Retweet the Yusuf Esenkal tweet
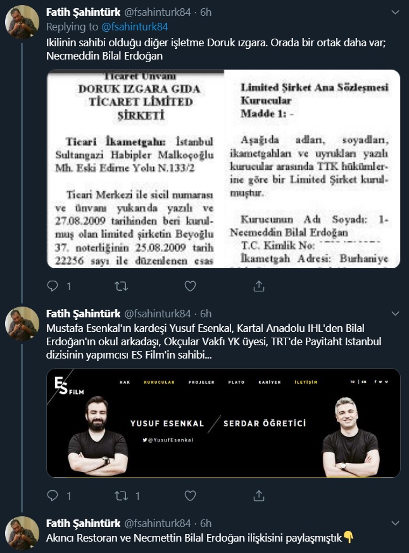The width and height of the screenshot is (409, 553). tap(122, 496)
